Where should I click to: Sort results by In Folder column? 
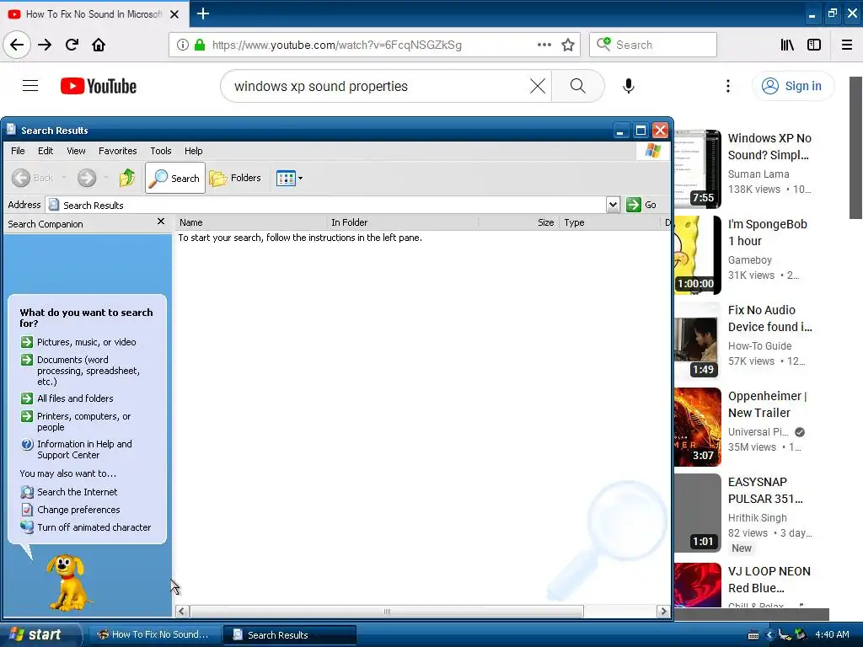402,222
